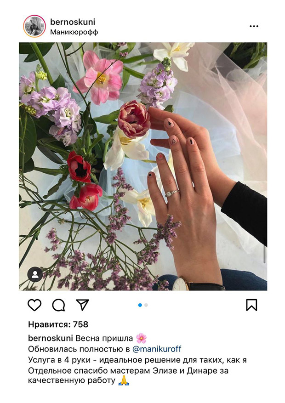Follow the @manikuroff mention link
The image size is (285, 403).
pos(157,349)
